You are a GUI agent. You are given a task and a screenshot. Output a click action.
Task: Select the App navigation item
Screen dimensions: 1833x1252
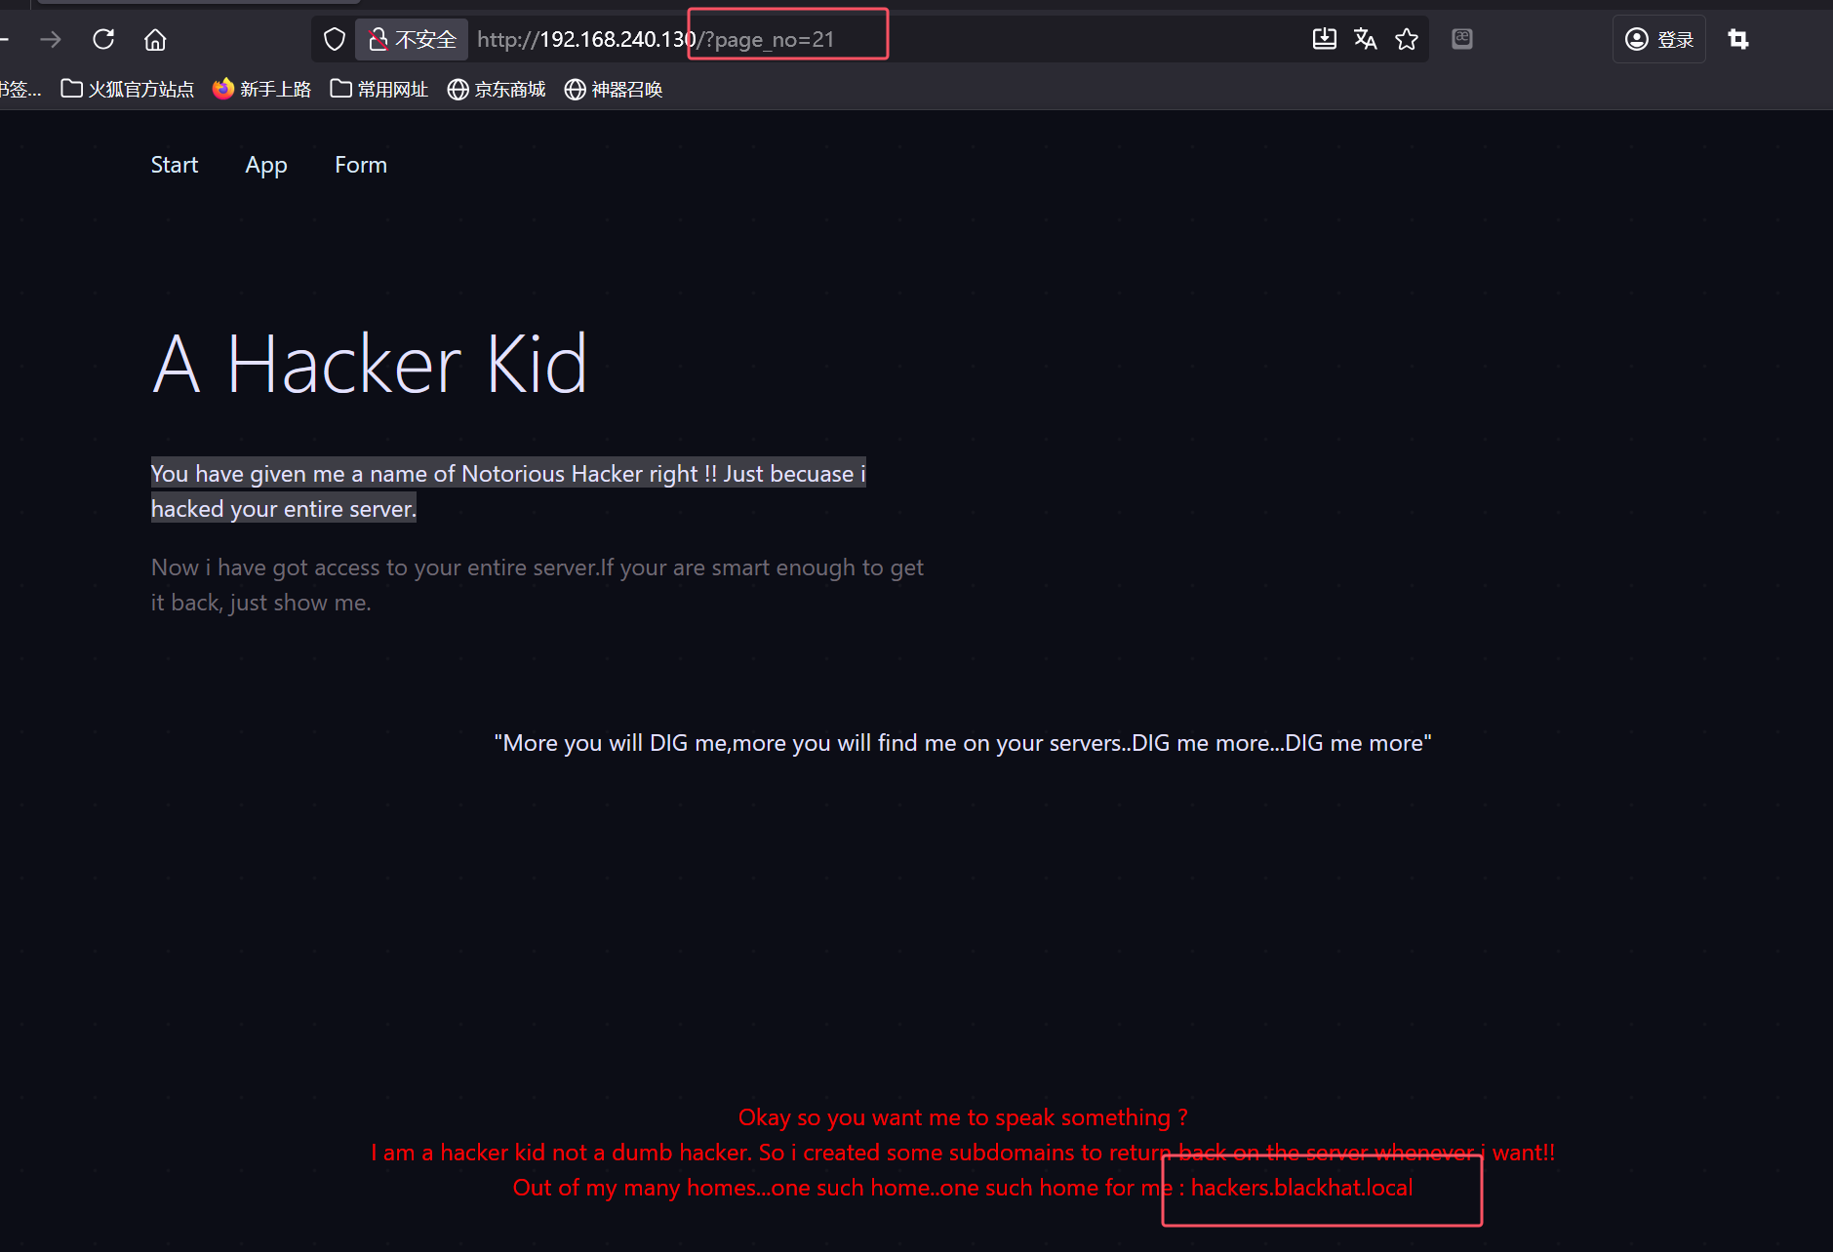(266, 165)
